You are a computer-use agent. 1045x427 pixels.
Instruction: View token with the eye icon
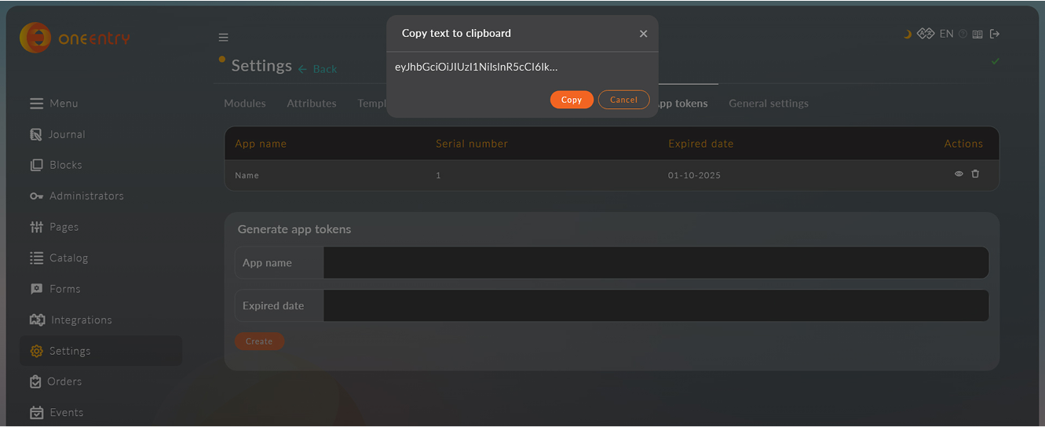tap(959, 174)
